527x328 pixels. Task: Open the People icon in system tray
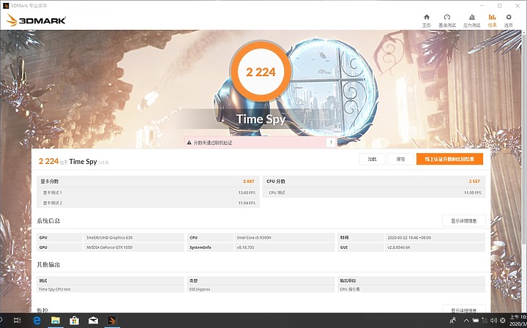tap(453, 321)
